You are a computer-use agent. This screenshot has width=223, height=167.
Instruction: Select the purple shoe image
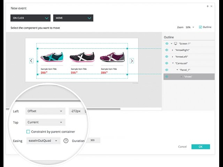(x=112, y=57)
